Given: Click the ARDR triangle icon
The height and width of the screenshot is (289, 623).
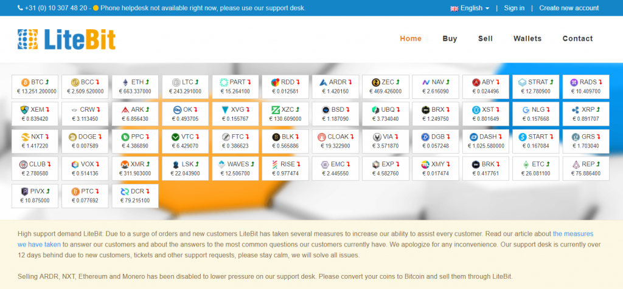Looking at the screenshot, I should click(323, 83).
